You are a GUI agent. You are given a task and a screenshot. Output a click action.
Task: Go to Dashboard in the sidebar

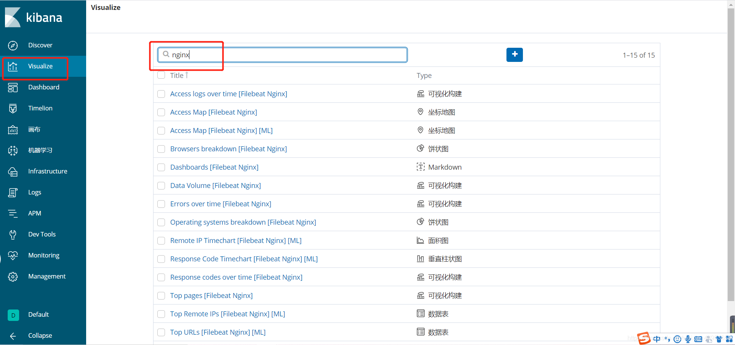[x=44, y=87]
